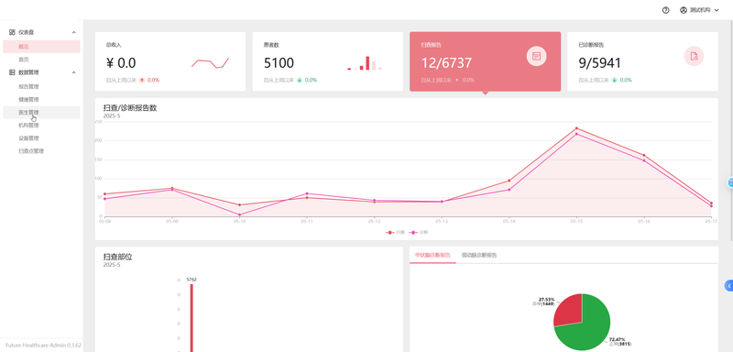Switch to the 颈动脉诊断报告 tab
The image size is (733, 352).
tap(478, 255)
